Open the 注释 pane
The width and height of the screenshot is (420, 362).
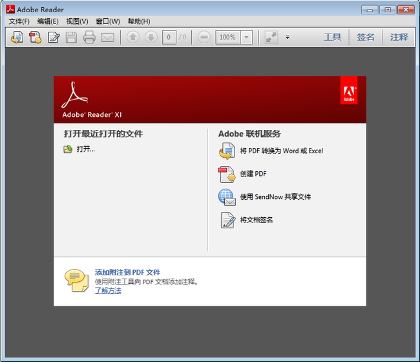[x=399, y=37]
